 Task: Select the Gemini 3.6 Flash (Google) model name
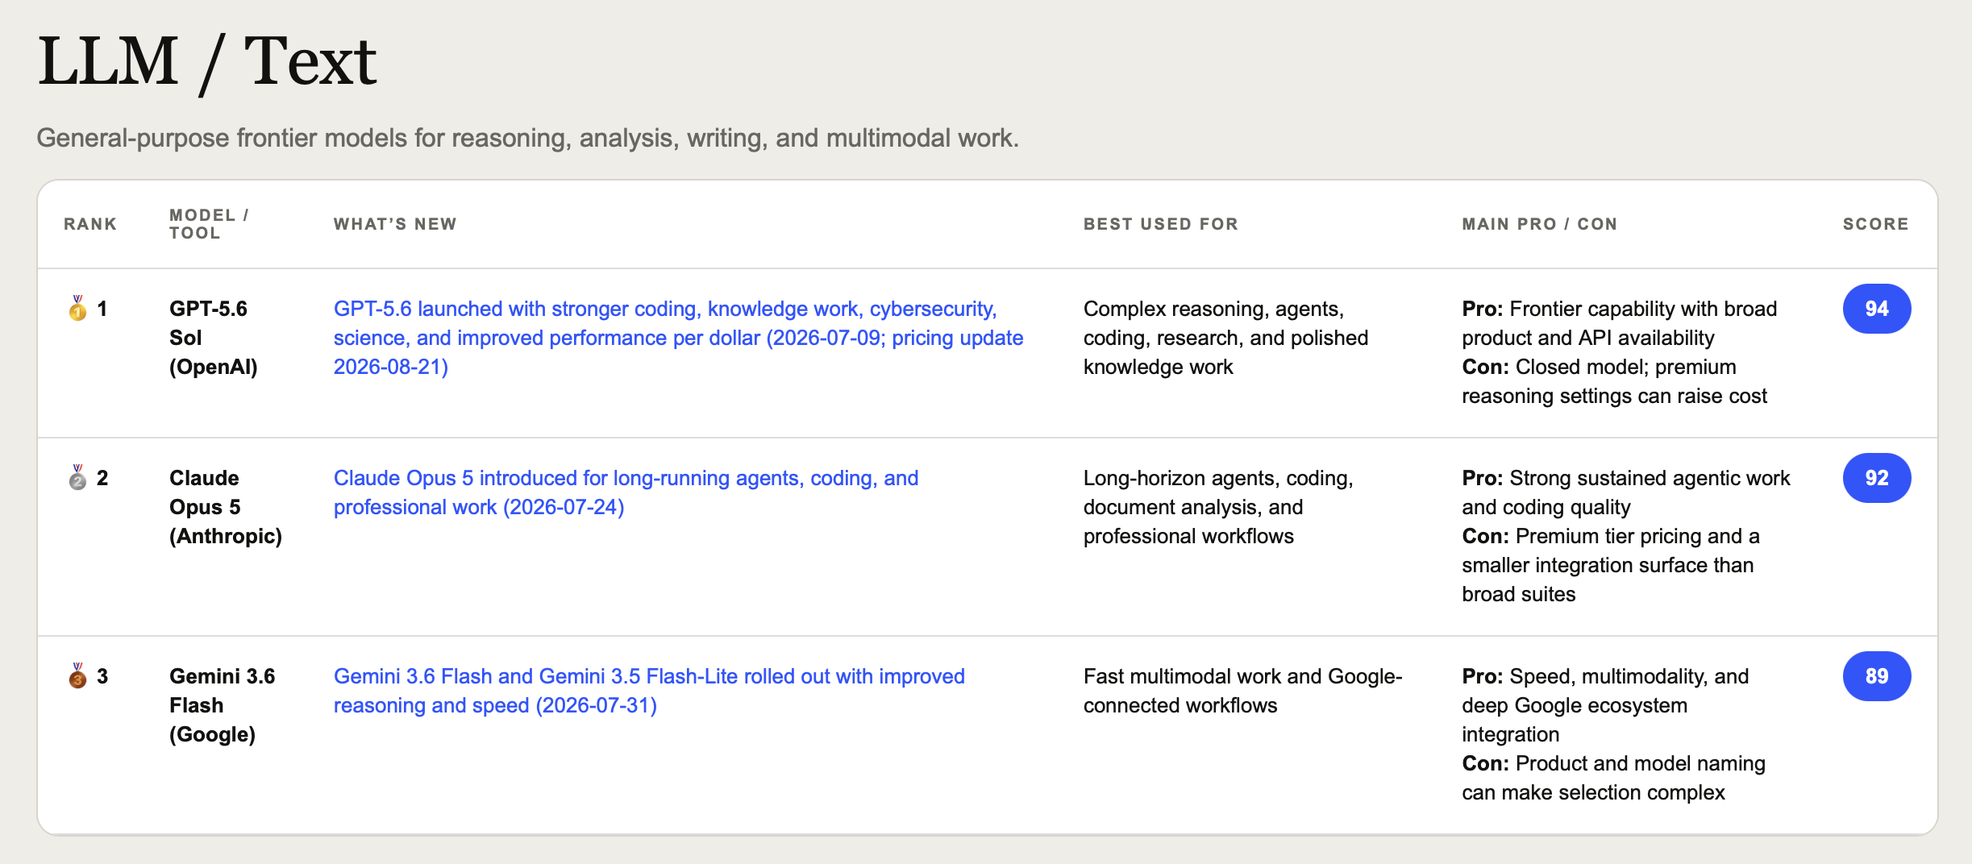(223, 705)
